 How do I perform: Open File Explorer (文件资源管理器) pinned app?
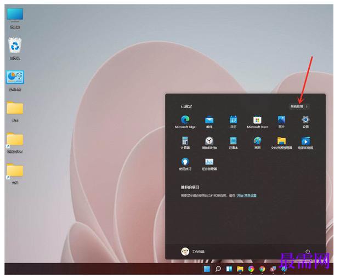coord(281,143)
